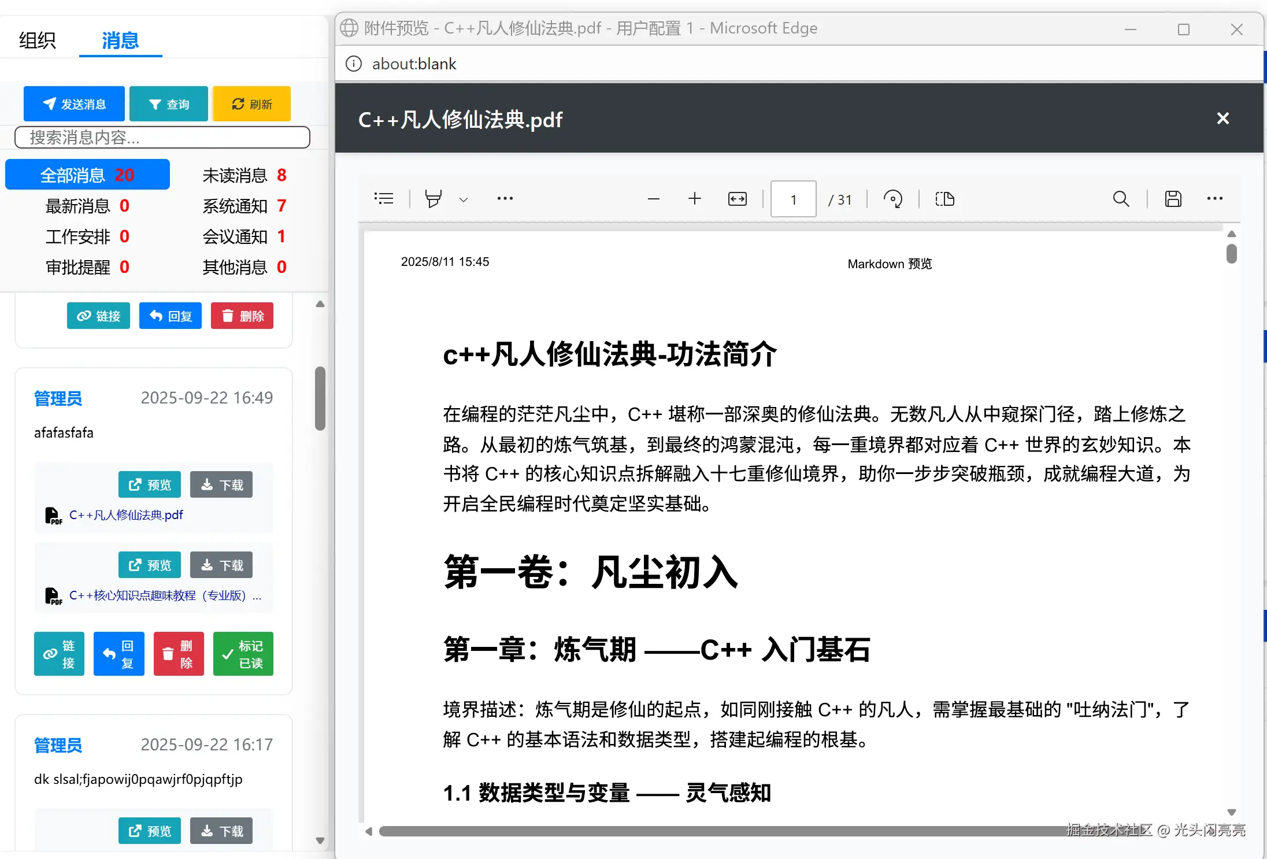
Task: Mark message as read with 标记已读
Action: click(x=243, y=654)
